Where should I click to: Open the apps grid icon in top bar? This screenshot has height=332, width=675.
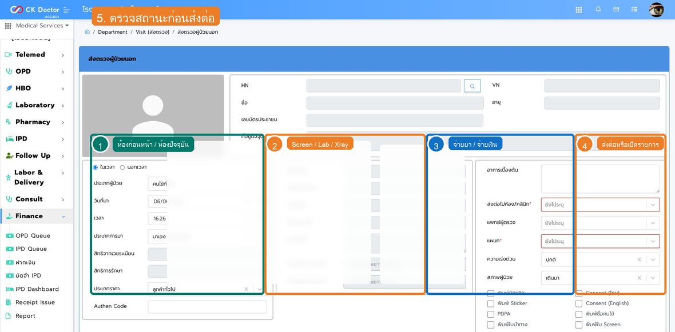[x=579, y=10]
